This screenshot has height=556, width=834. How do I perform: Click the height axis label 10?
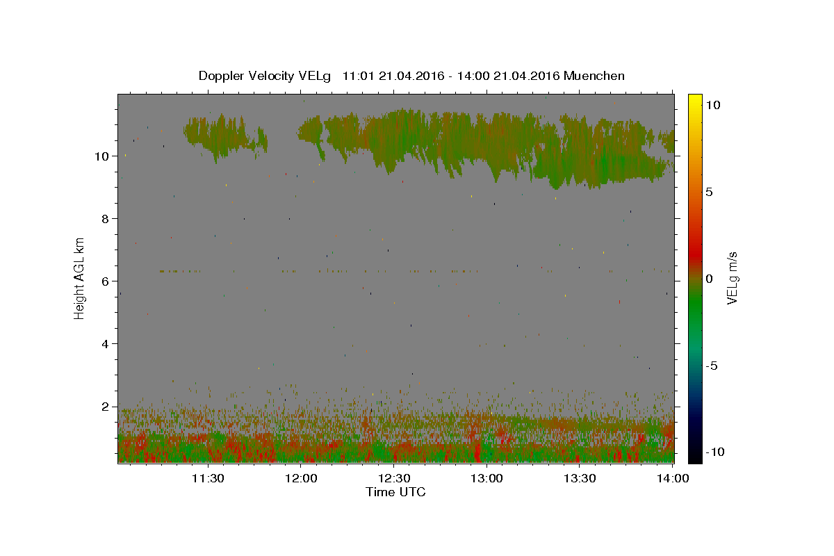[x=102, y=156]
